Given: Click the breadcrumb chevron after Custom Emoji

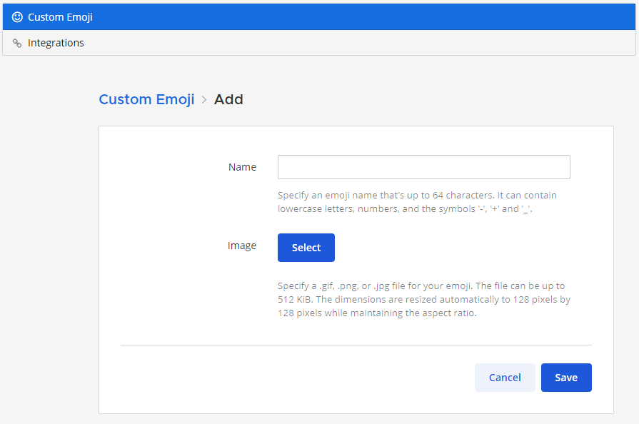Looking at the screenshot, I should tap(203, 99).
